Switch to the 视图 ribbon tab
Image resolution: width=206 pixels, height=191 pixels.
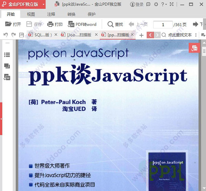point(31,14)
